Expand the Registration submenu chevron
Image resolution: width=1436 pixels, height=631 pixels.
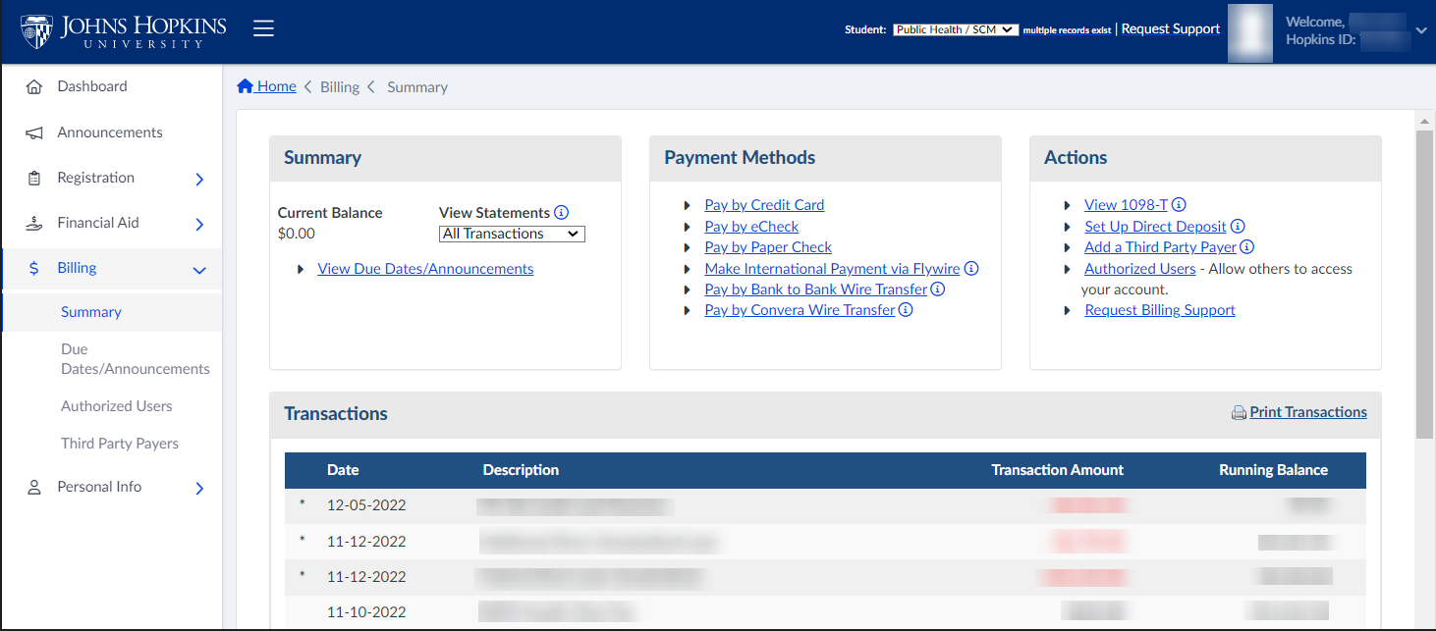click(199, 179)
